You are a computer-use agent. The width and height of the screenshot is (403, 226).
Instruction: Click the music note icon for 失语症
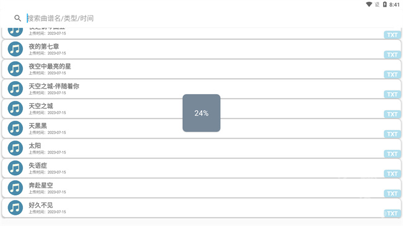[15, 168]
